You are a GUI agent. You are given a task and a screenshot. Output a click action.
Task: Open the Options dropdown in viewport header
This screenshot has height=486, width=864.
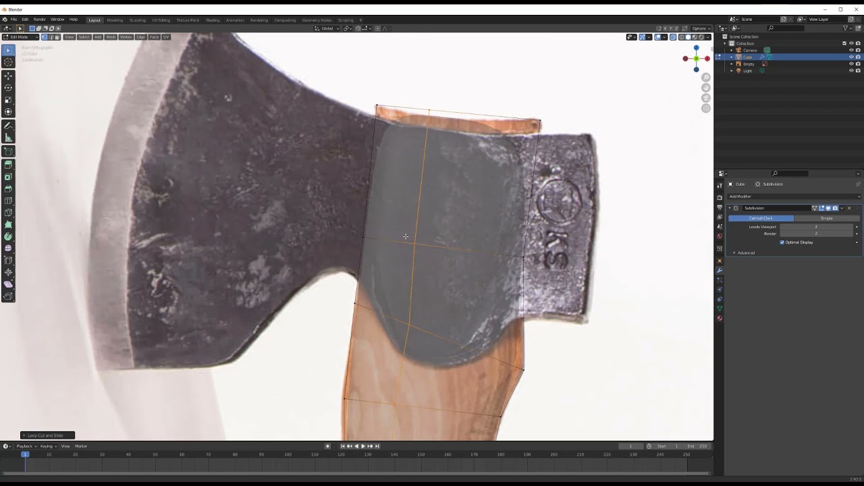click(x=701, y=28)
